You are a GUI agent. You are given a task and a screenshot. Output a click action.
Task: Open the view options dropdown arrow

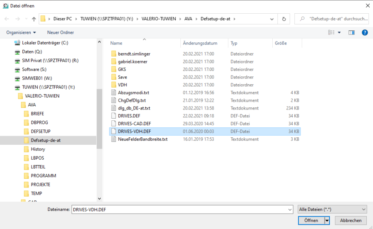click(339, 32)
